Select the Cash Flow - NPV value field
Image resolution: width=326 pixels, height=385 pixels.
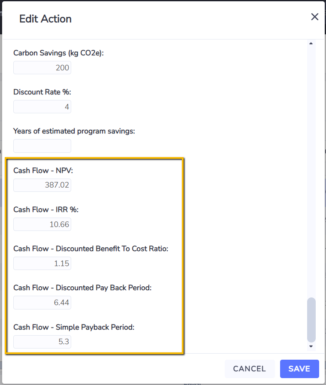tap(42, 185)
